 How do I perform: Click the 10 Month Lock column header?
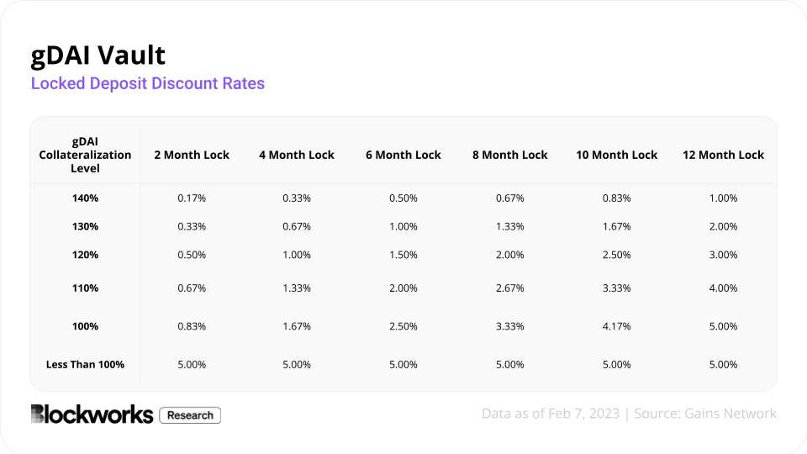617,155
